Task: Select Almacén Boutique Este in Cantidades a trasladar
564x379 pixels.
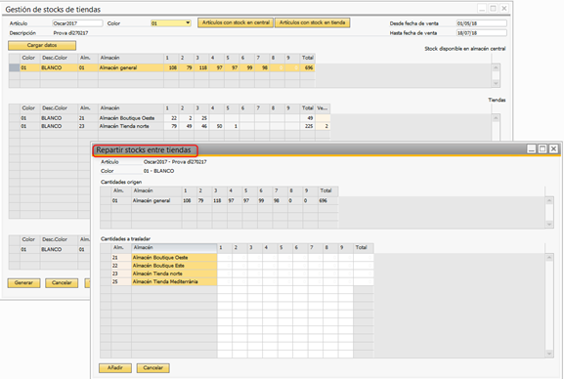Action: click(174, 266)
